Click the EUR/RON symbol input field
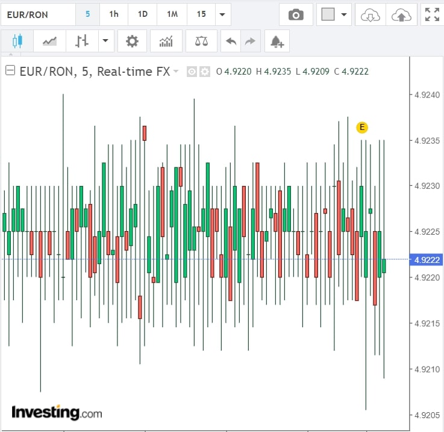Image resolution: width=444 pixels, height=432 pixels. click(37, 14)
